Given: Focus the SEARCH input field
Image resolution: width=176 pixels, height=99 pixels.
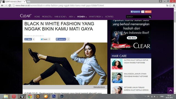Looking at the screenshot, I should pos(137,17).
